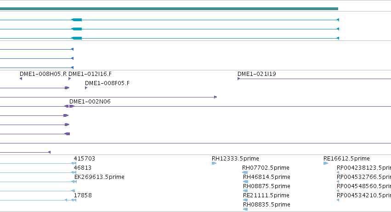Click the RH12333.5prime label
391x212 pixels.
[x=235, y=159]
